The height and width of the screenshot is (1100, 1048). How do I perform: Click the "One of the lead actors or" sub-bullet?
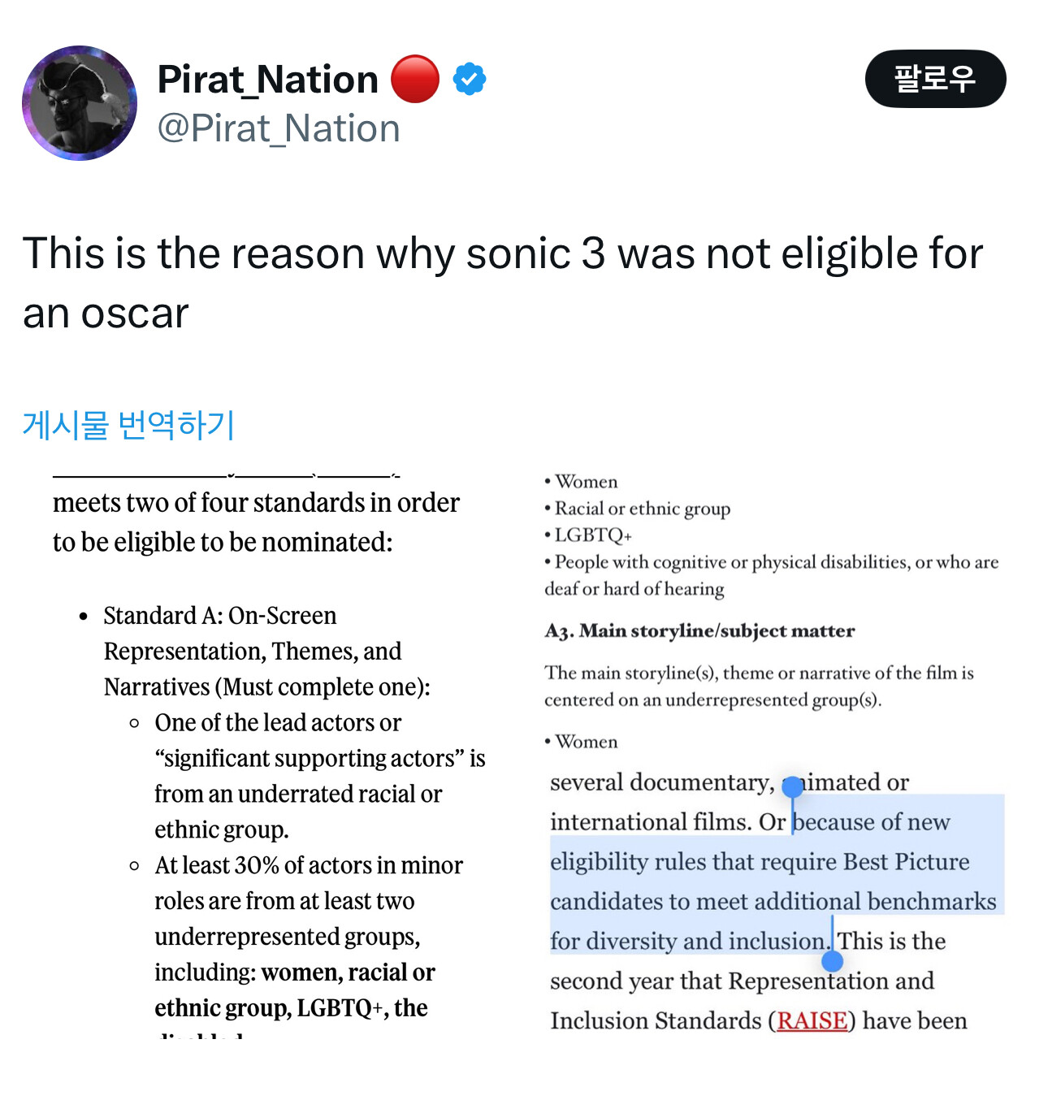point(278,722)
